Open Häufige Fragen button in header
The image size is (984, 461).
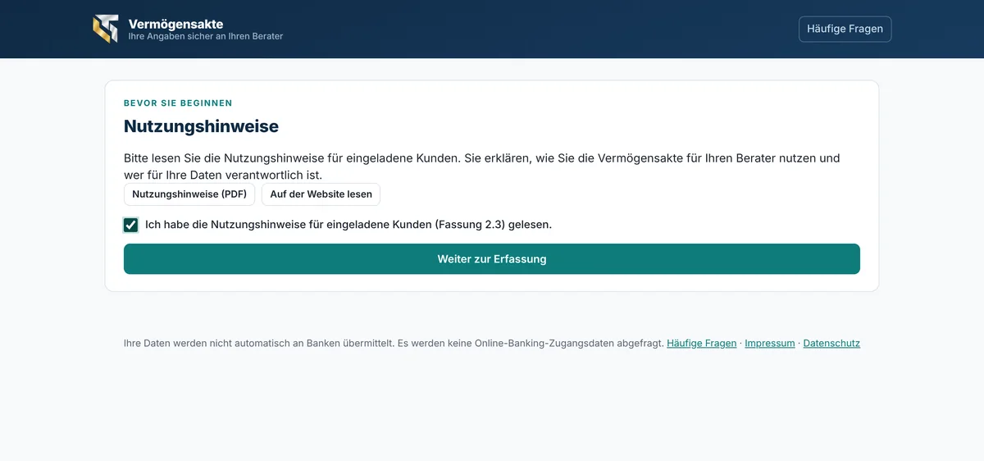(845, 29)
